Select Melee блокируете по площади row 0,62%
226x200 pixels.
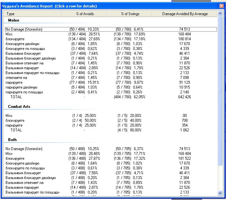point(111,49)
